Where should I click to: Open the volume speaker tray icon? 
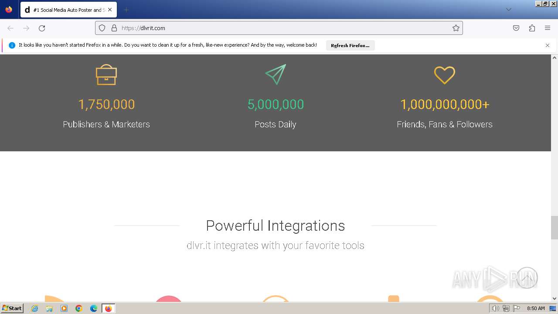click(495, 308)
